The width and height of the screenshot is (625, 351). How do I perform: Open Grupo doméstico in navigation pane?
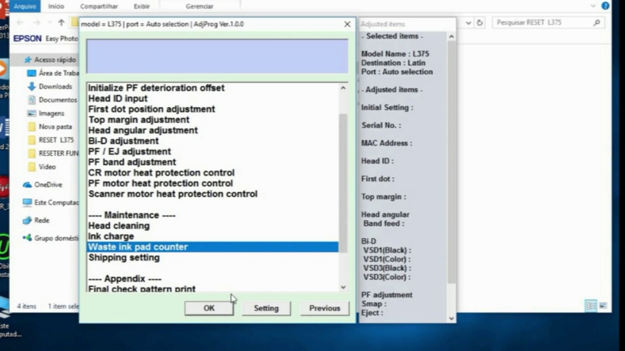(51, 238)
